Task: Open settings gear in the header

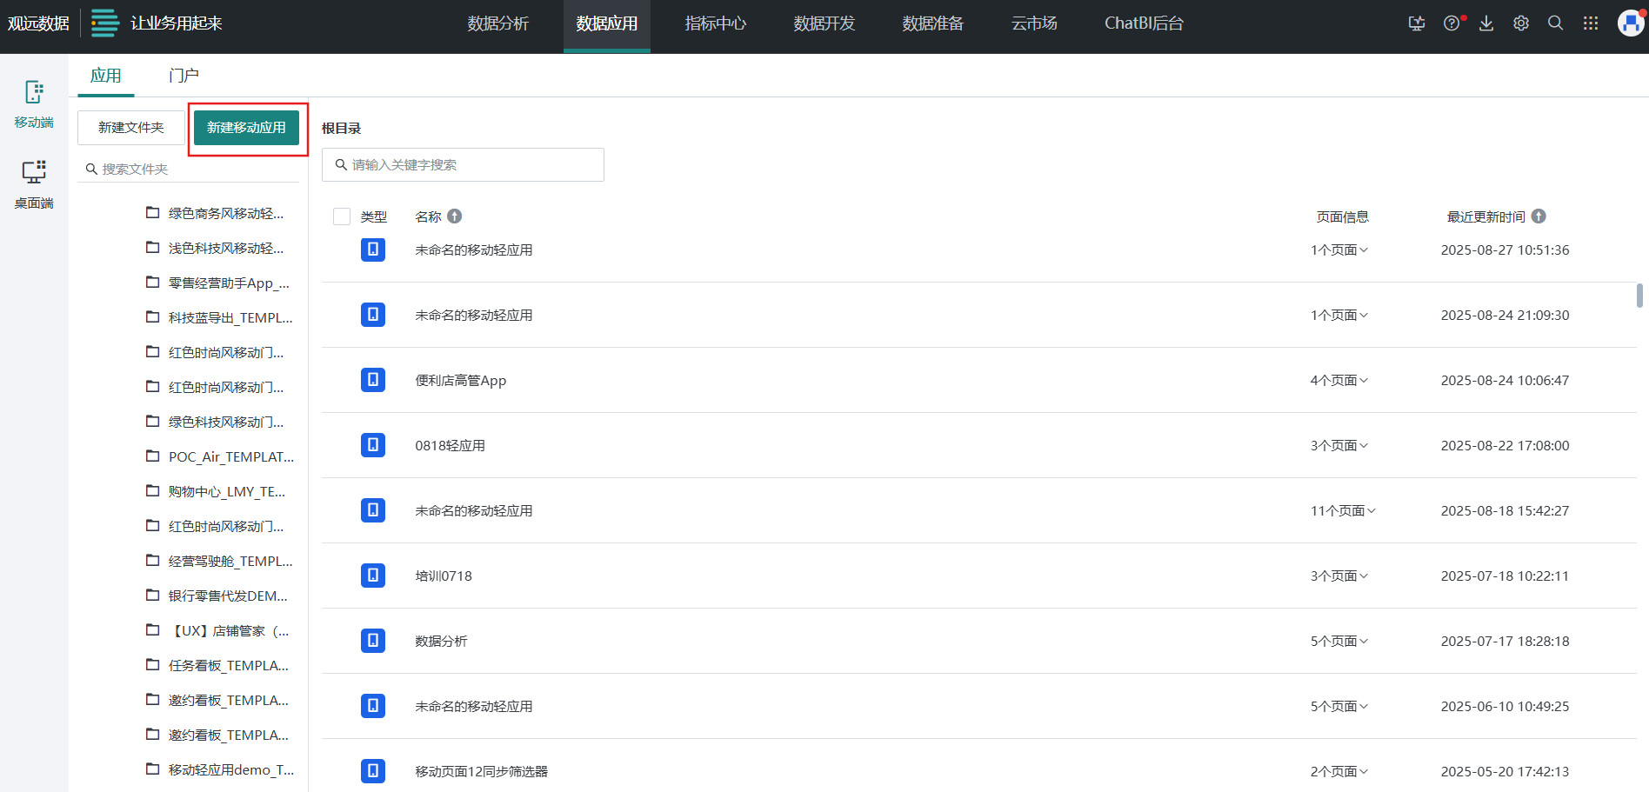Action: point(1521,23)
